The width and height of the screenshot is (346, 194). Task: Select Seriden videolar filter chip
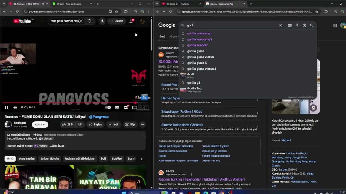pos(50,159)
